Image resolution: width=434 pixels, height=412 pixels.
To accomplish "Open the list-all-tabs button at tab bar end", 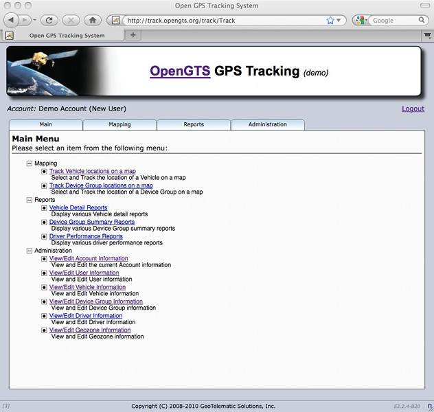I will (x=427, y=36).
